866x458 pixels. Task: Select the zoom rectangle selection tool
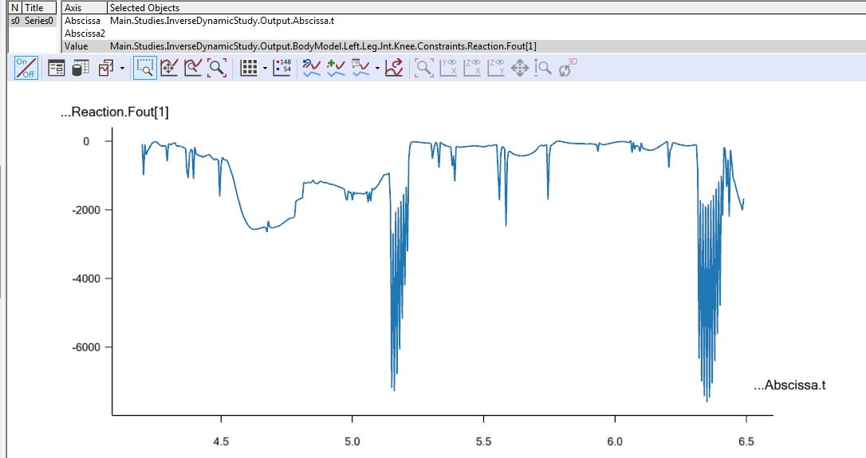pyautogui.click(x=144, y=68)
